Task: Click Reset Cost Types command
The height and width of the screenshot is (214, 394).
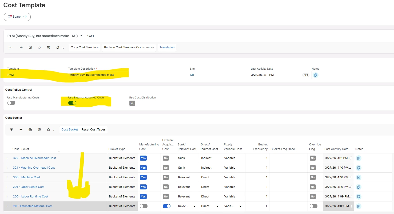Action: (x=94, y=130)
